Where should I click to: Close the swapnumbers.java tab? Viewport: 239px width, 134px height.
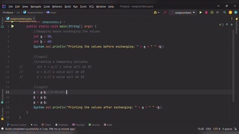pos(34,19)
